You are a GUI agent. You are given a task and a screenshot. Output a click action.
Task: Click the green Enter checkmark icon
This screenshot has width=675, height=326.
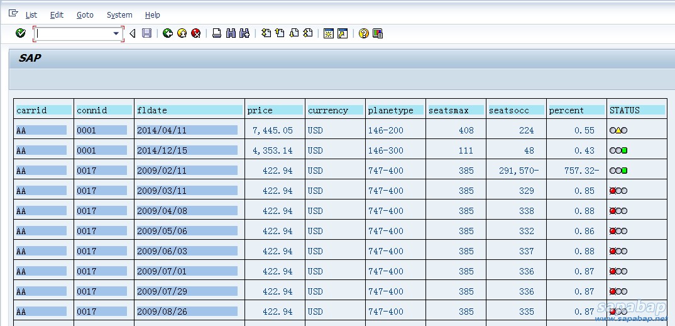21,33
